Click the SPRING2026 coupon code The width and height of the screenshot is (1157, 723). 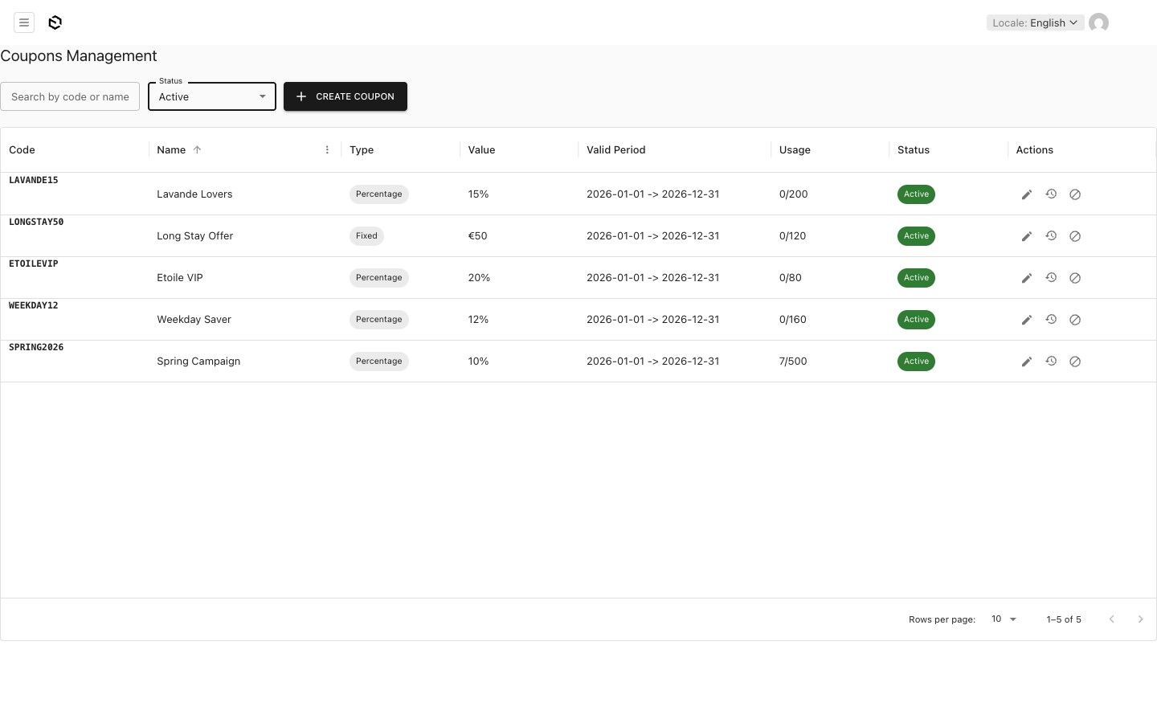pyautogui.click(x=36, y=347)
